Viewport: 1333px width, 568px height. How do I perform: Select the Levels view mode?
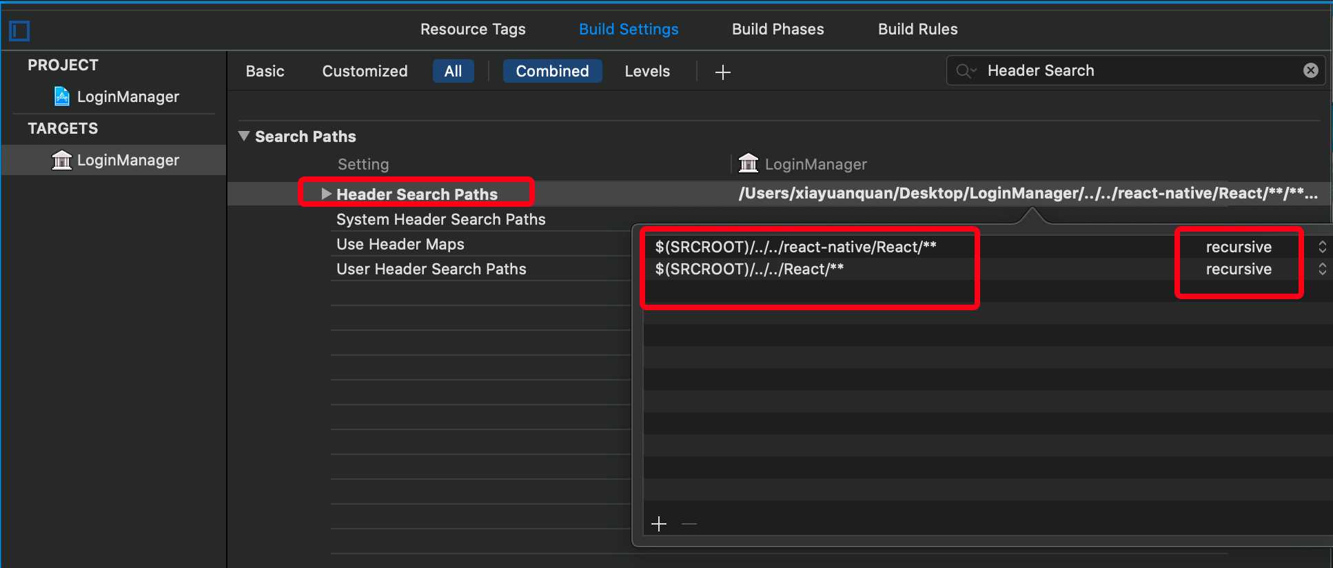coord(647,71)
